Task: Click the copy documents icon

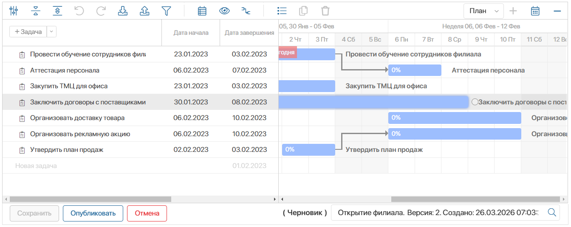Action: click(303, 11)
